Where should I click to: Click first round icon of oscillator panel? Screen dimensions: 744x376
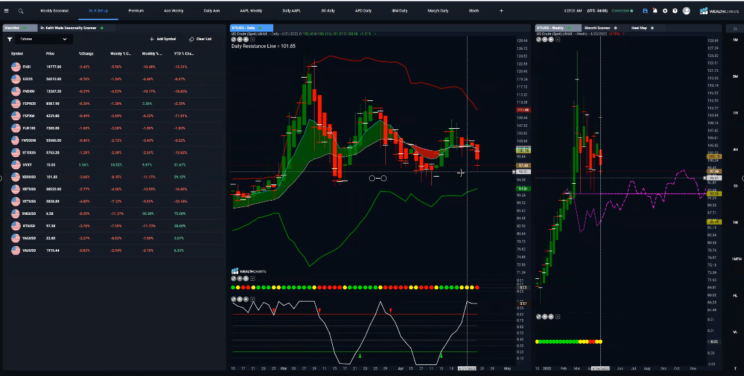pos(234,299)
